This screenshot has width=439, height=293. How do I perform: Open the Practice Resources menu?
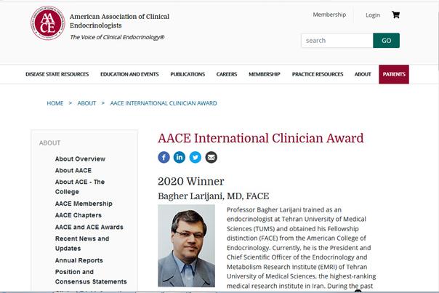[318, 74]
